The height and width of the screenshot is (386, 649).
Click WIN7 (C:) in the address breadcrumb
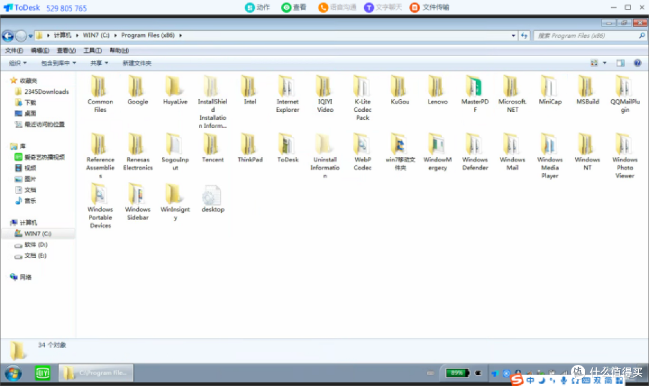[x=96, y=35]
